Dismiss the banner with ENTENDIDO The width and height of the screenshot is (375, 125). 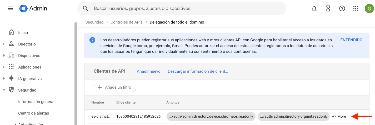(351, 40)
